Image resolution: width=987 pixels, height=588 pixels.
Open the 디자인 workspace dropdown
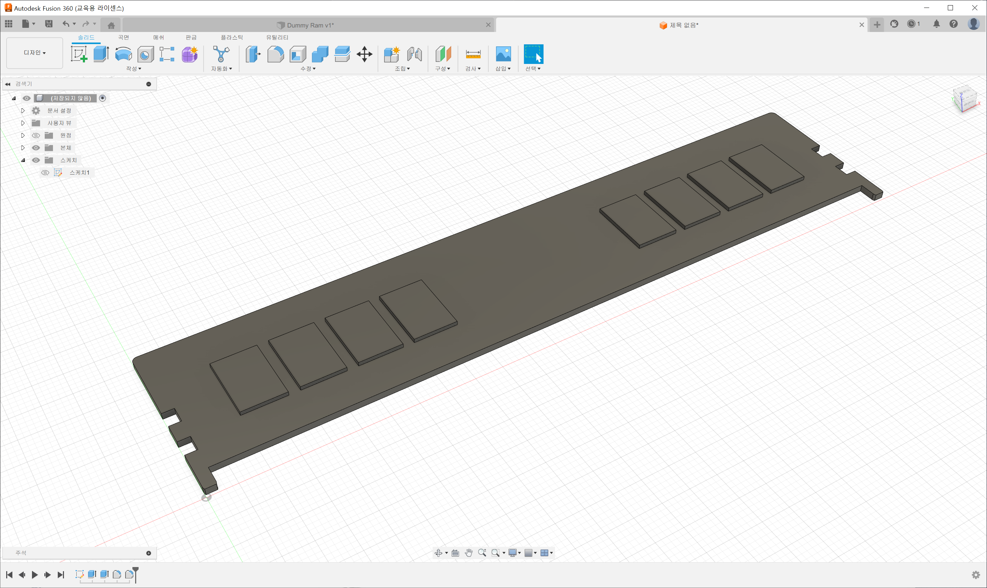point(35,53)
